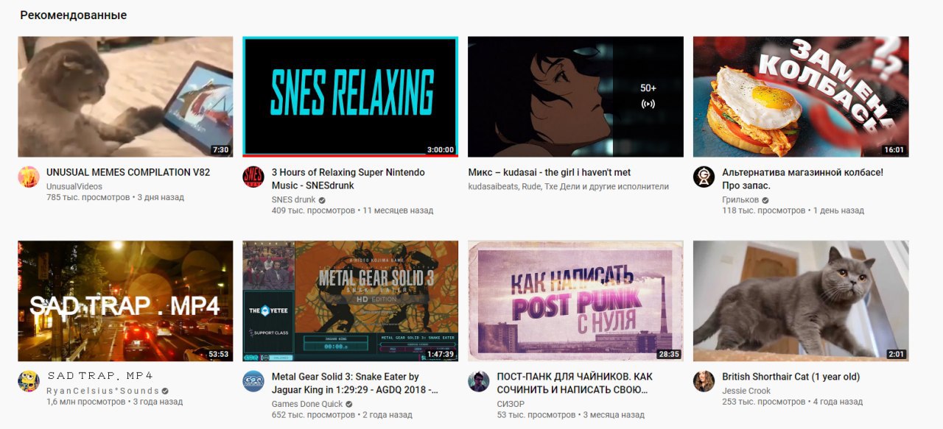Click the 'British Shorthair Cat (1 year old)' title

(790, 377)
